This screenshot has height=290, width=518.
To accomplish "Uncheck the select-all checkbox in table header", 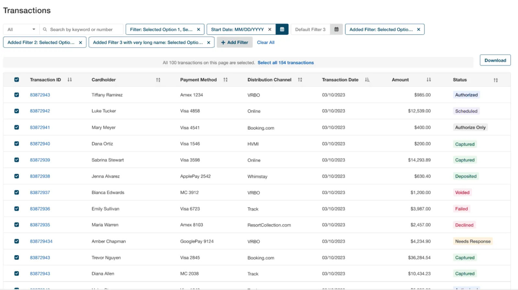I will pyautogui.click(x=16, y=80).
